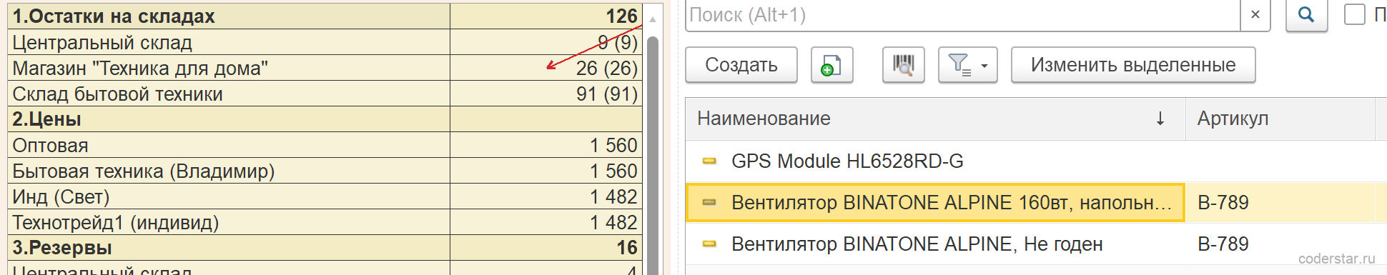This screenshot has width=1387, height=275.
Task: Click the magnifier search button
Action: coord(1306,15)
